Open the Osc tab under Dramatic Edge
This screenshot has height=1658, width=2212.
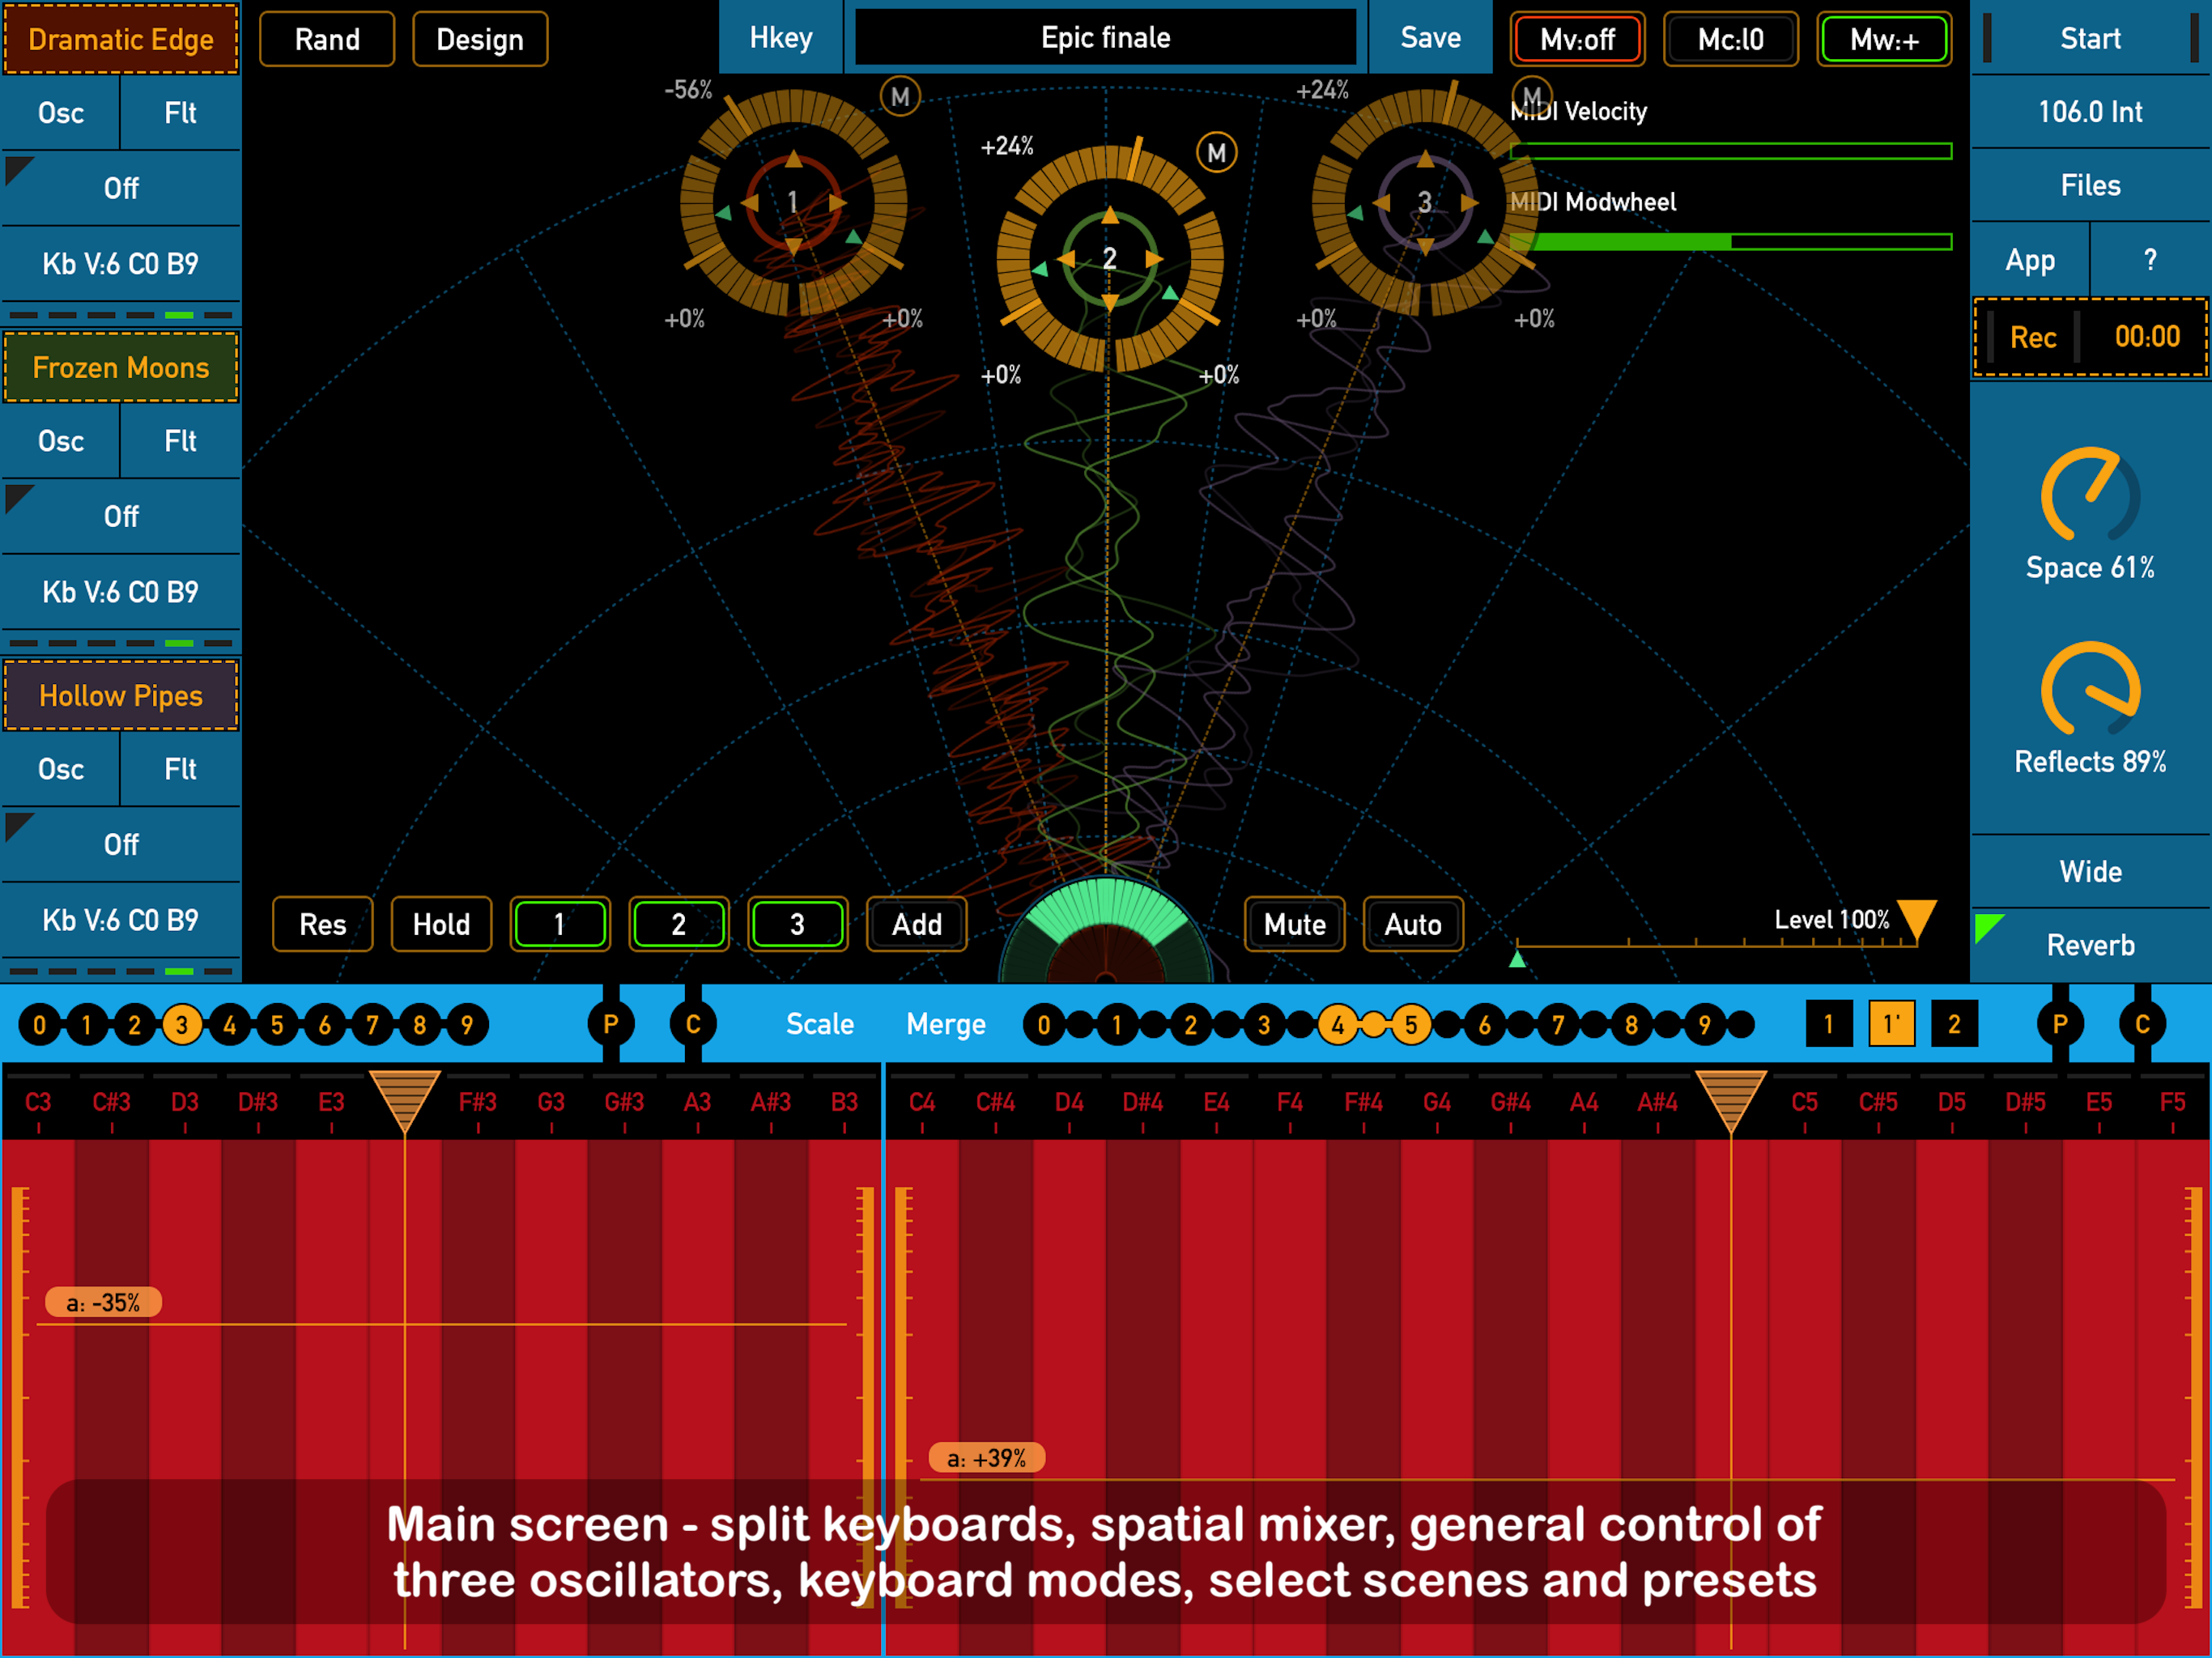coord(61,113)
